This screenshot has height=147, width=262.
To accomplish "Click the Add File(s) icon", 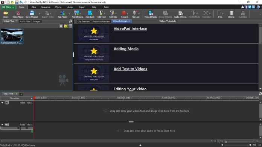I will click(62, 14).
